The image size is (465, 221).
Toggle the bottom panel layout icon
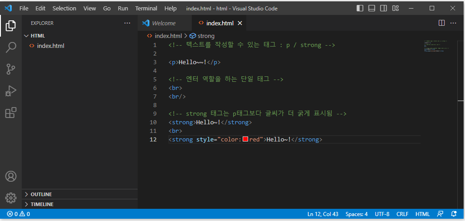click(x=372, y=8)
